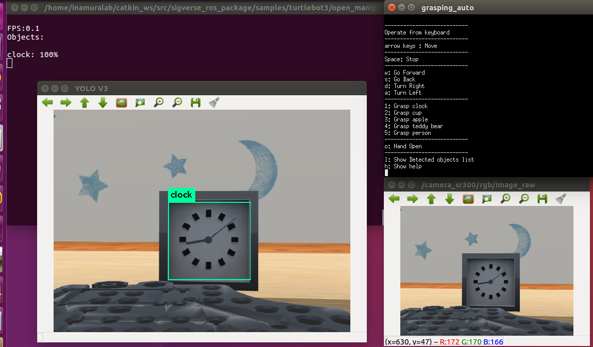Click the clock in the image_raw view
The height and width of the screenshot is (347, 593).
tap(490, 282)
